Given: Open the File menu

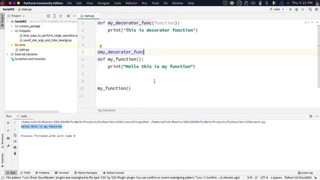Looking at the screenshot, I should 69,3.
